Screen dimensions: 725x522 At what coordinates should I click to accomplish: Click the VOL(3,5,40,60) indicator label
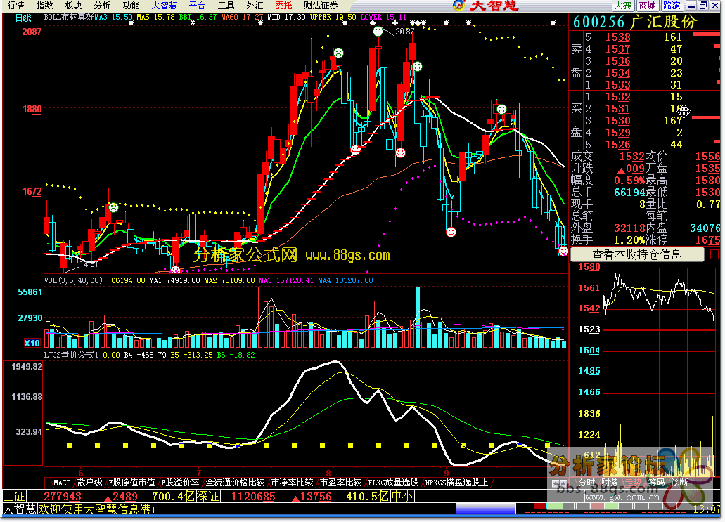click(74, 280)
